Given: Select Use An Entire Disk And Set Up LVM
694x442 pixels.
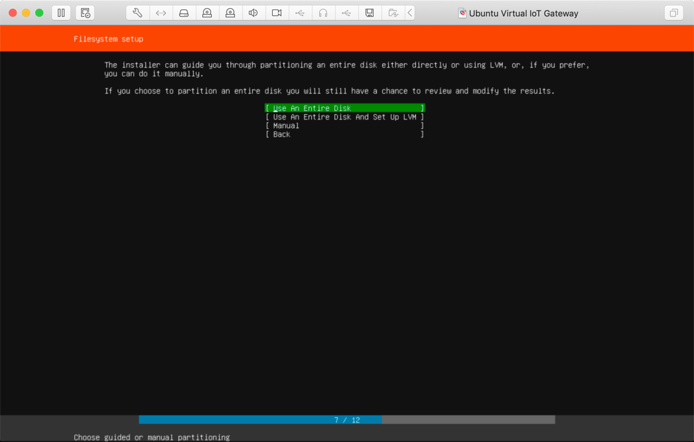Looking at the screenshot, I should point(345,117).
